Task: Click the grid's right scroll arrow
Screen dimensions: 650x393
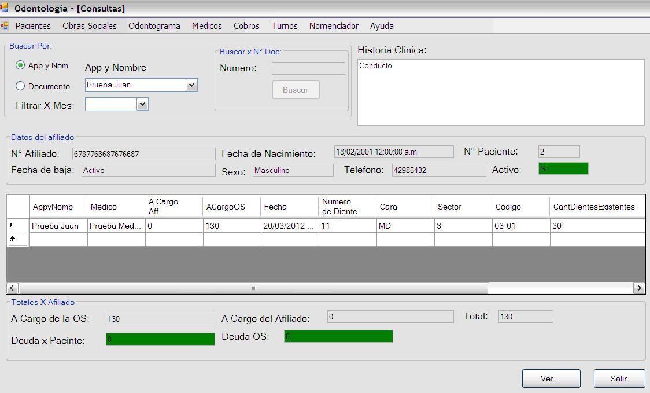Action: pos(639,288)
